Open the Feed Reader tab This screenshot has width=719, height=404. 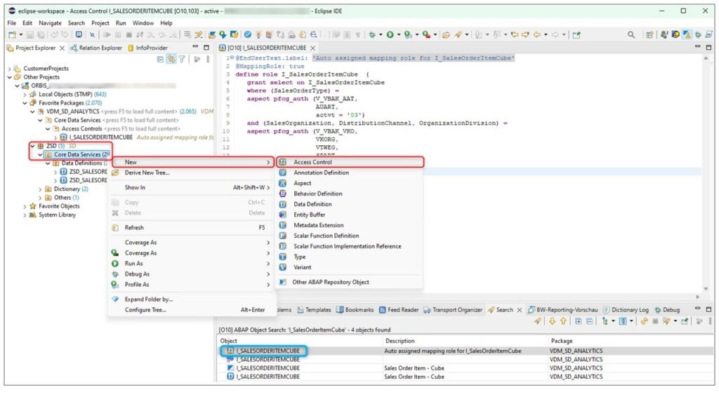pos(399,310)
